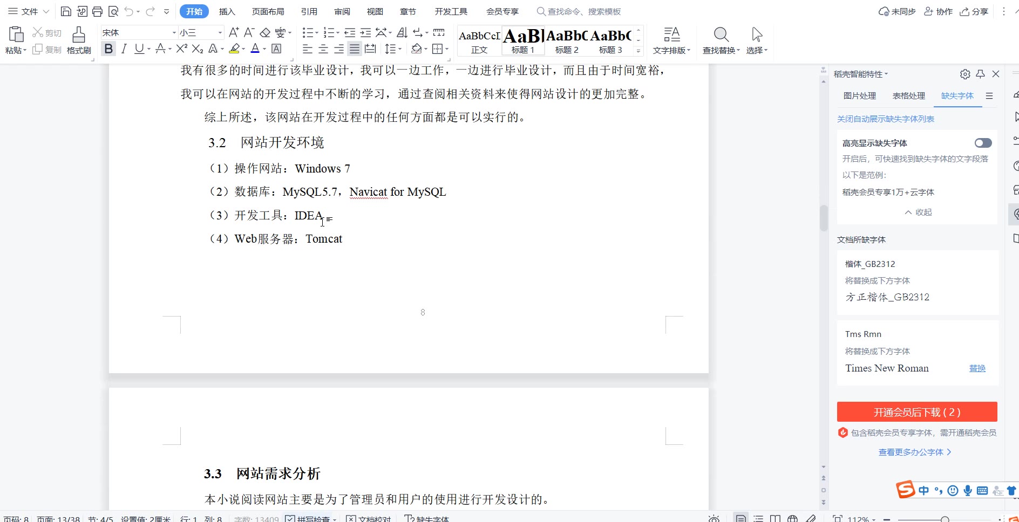
Task: Switch Sogou input Chinese mode
Action: click(924, 490)
